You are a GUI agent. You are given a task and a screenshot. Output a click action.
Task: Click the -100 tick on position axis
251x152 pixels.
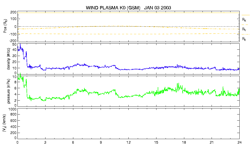(13, 34)
